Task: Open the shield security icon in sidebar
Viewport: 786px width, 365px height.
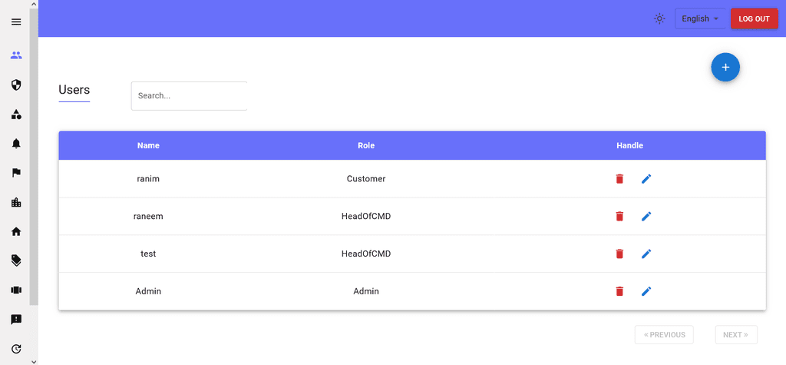Action: click(x=16, y=85)
